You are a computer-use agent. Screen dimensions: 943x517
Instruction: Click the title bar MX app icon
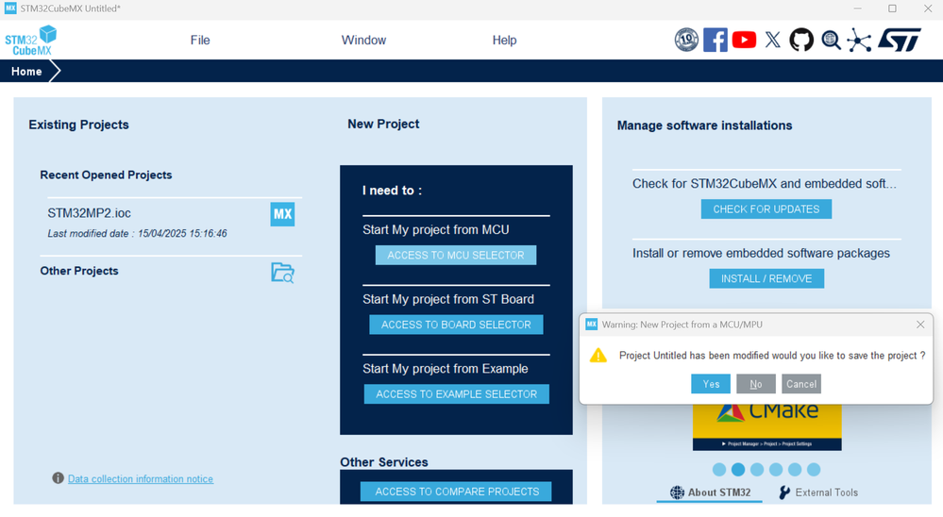click(10, 8)
